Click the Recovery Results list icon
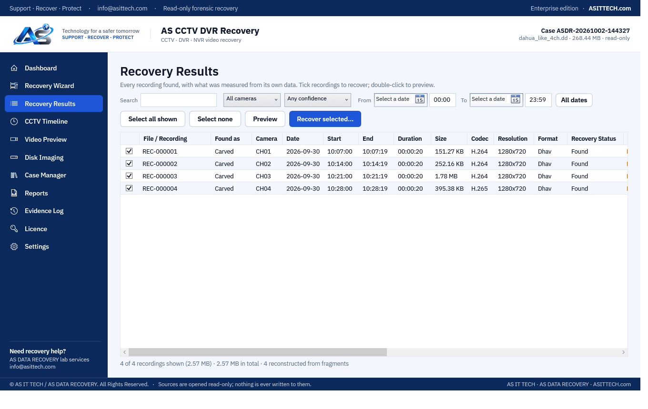The width and height of the screenshot is (648, 409). [x=14, y=104]
